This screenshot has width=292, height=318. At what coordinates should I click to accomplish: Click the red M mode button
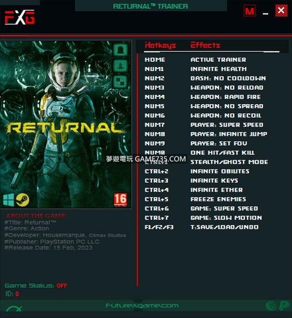click(x=249, y=11)
